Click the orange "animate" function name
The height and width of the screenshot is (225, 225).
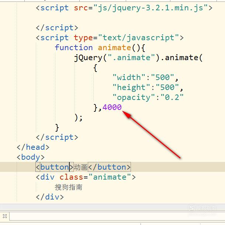[x=114, y=48]
